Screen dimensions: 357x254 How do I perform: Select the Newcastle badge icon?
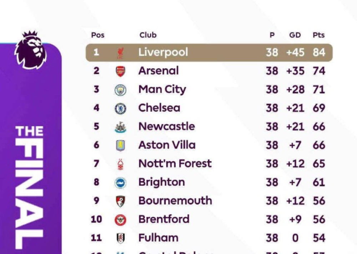click(x=120, y=127)
